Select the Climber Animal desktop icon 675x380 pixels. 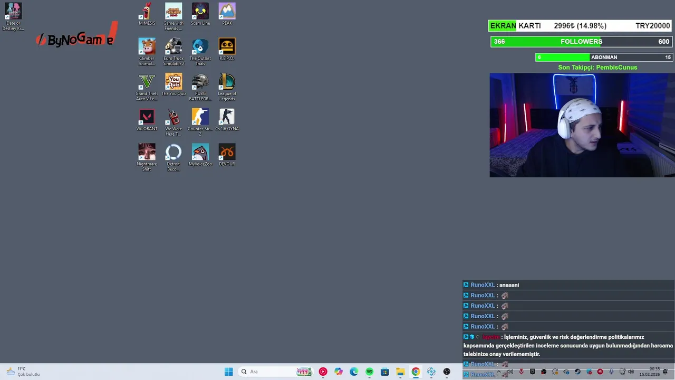[x=147, y=52]
